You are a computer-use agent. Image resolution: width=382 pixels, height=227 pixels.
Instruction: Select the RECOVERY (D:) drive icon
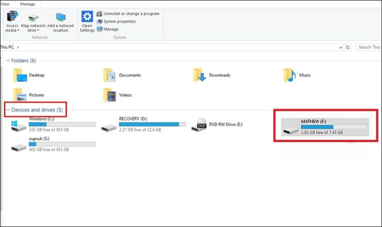pos(109,128)
